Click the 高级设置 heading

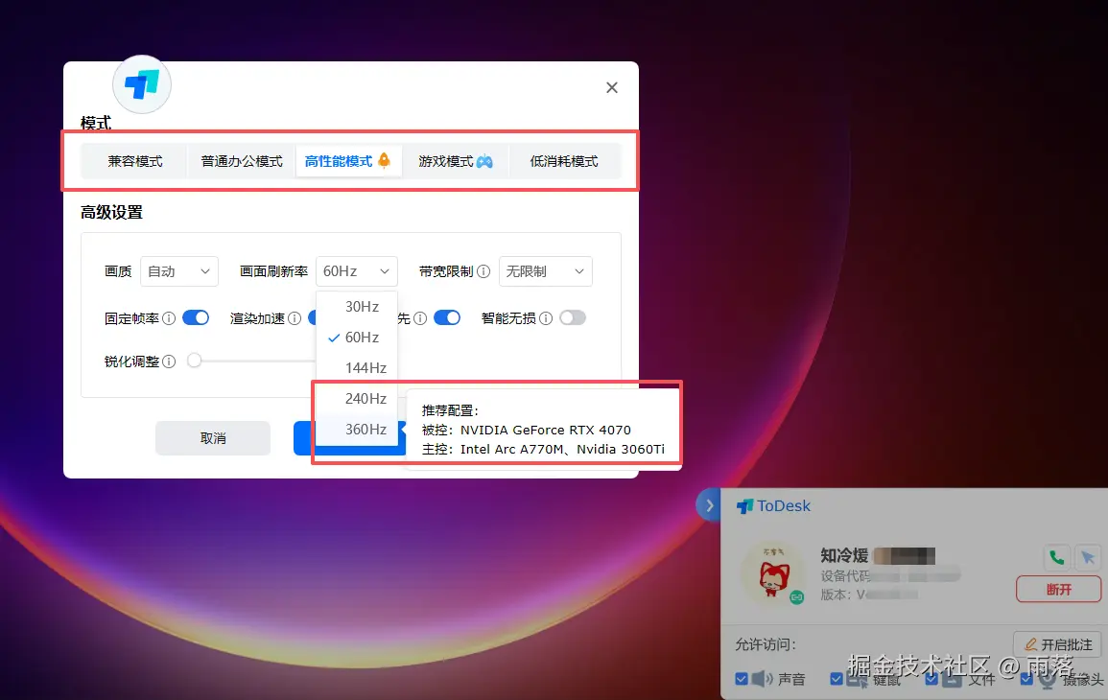click(x=111, y=212)
